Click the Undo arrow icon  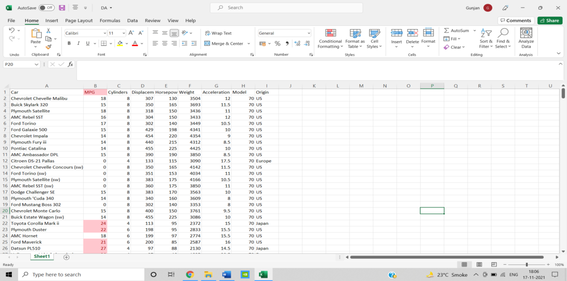click(11, 31)
